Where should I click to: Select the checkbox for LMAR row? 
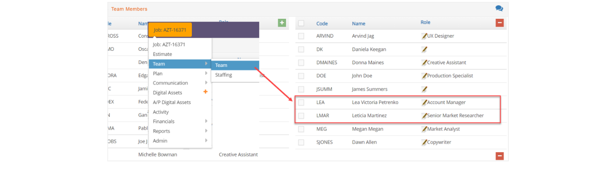301,116
